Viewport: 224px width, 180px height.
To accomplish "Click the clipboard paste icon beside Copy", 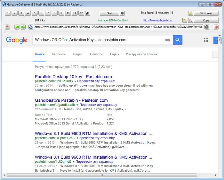I will 190,20.
